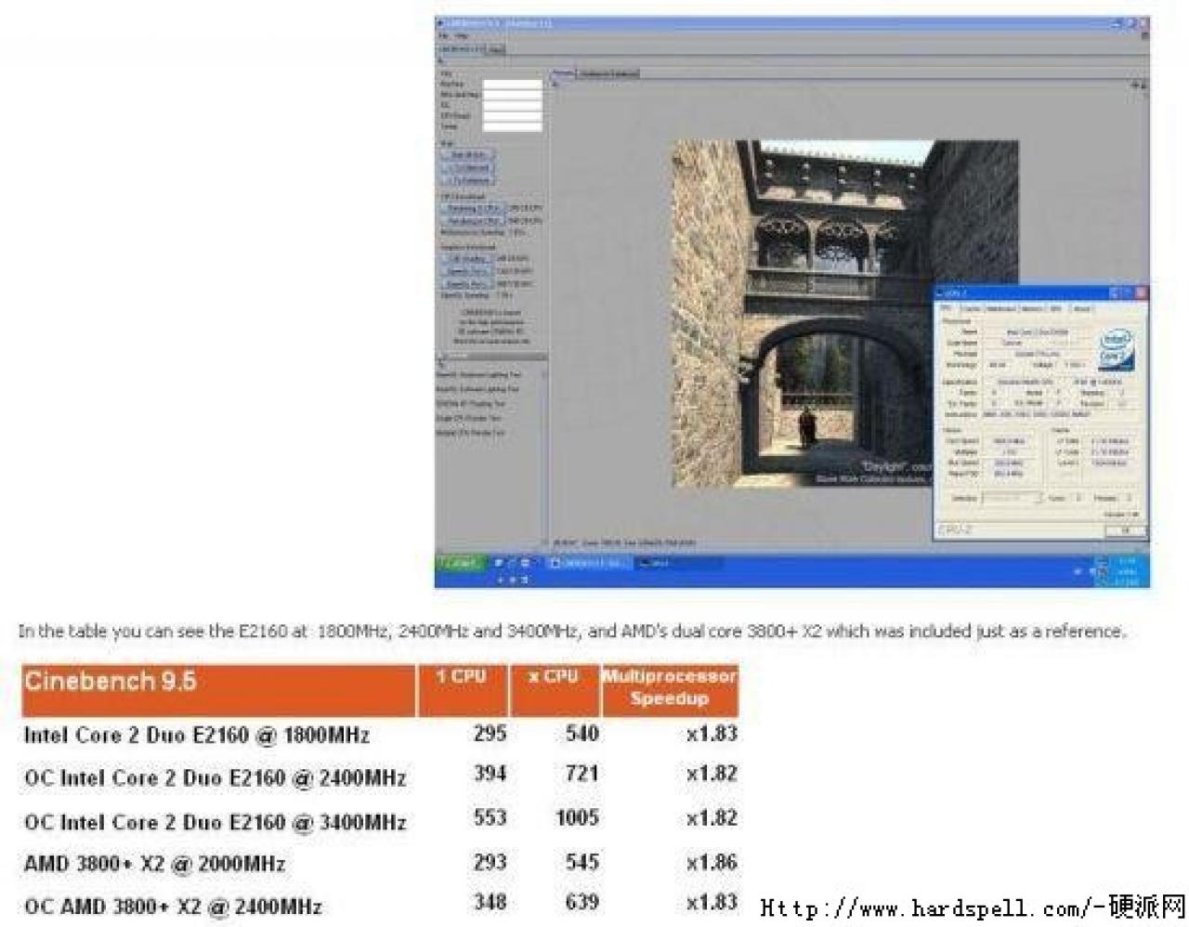Image resolution: width=1189 pixels, height=927 pixels.
Task: Click the '1005' multi-CPU score
Action: click(577, 817)
